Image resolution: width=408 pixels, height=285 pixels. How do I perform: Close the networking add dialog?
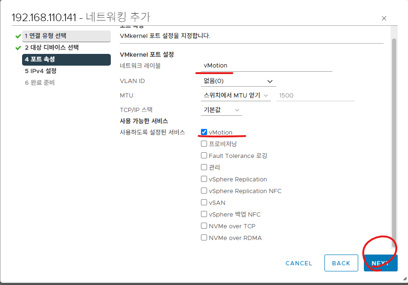point(384,18)
